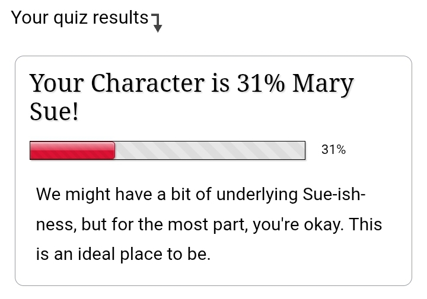427x299 pixels.
Task: Click the gray unfilled progress bar portion
Action: tap(210, 150)
